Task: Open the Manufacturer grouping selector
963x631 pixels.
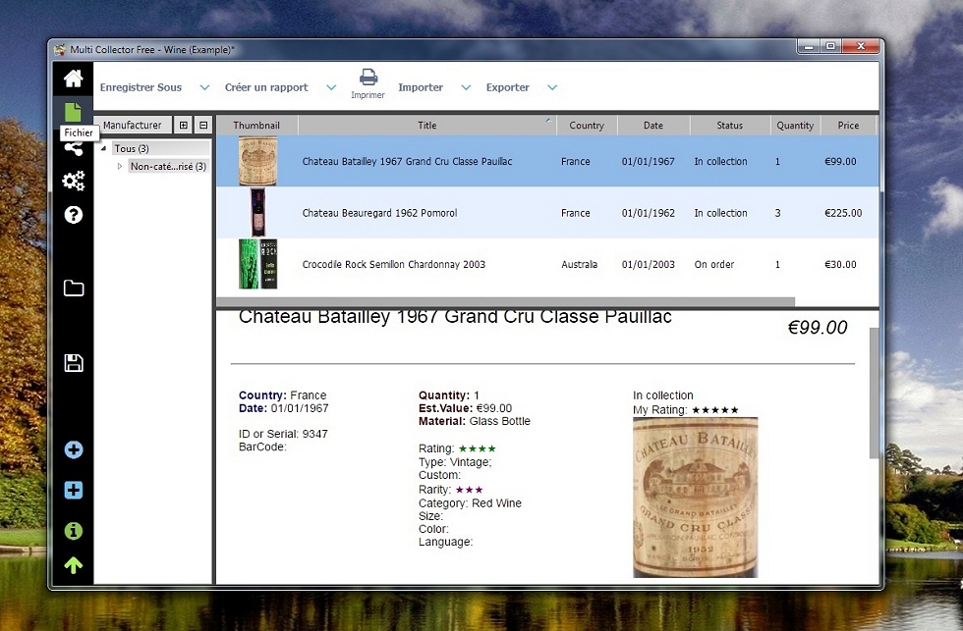Action: (x=132, y=125)
